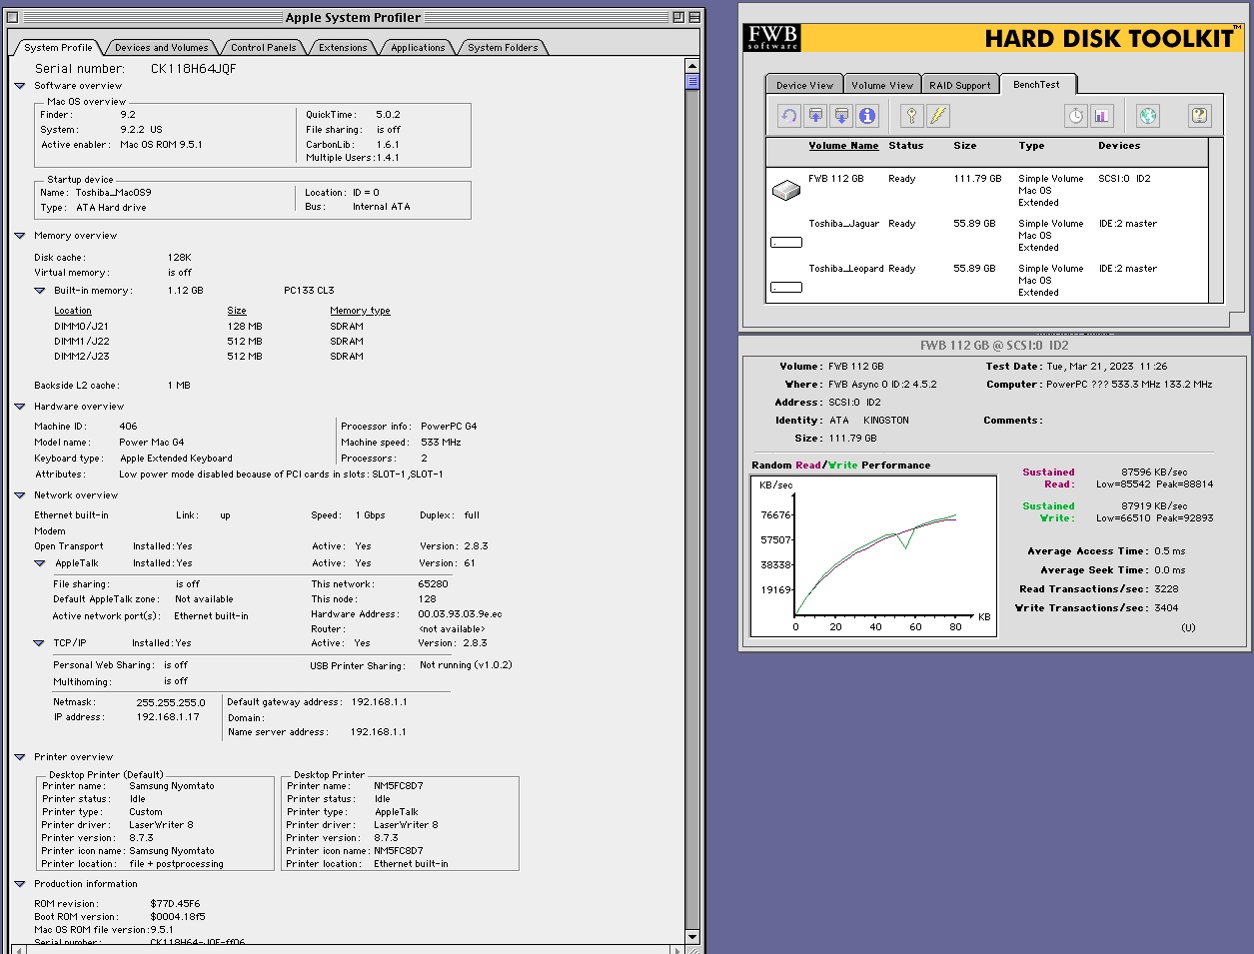
Task: Collapse the Production information section
Action: (x=20, y=884)
